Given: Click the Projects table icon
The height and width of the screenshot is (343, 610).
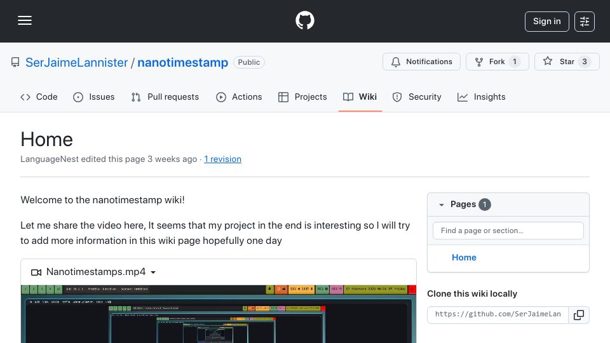Looking at the screenshot, I should [x=283, y=97].
